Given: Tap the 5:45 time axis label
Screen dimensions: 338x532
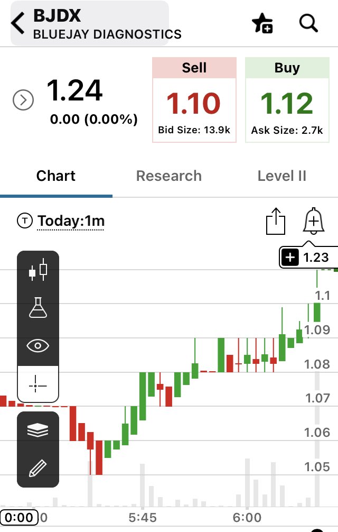Looking at the screenshot, I should (x=143, y=518).
